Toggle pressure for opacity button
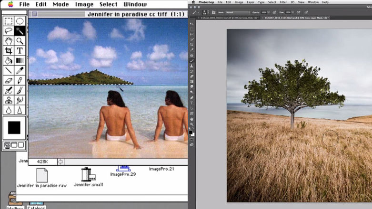The height and width of the screenshot is (209, 372). coord(274,12)
